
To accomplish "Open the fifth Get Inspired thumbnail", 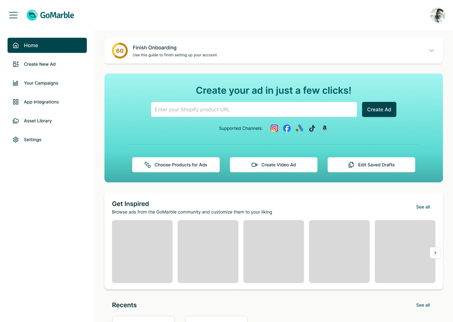I will [405, 252].
